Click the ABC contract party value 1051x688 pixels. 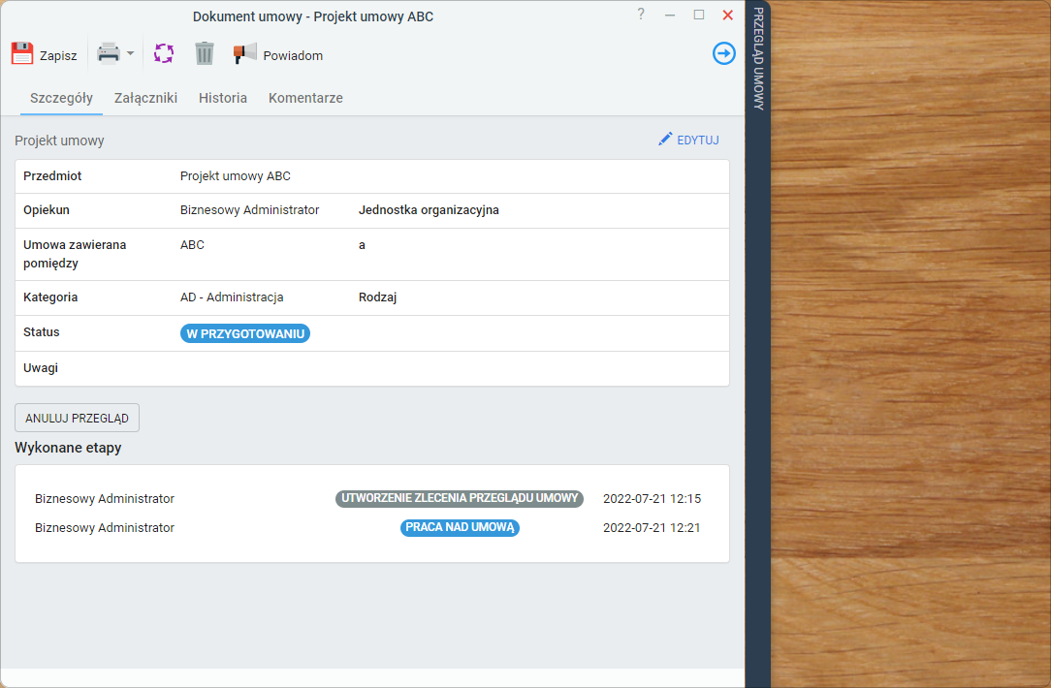pyautogui.click(x=192, y=244)
